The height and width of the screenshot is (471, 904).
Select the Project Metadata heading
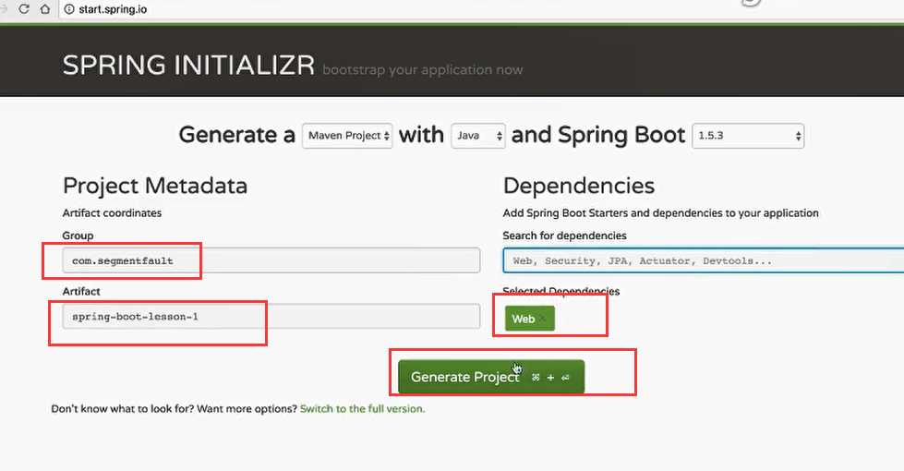[x=155, y=186]
